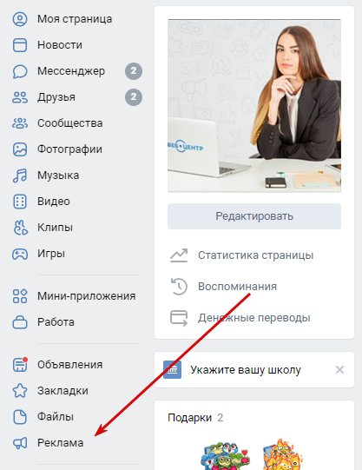Click the Photos picture icon
This screenshot has height=470, width=362.
20,149
